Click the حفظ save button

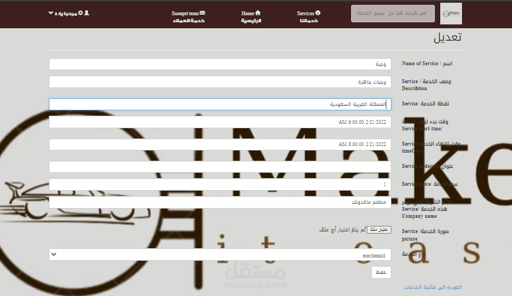click(381, 272)
